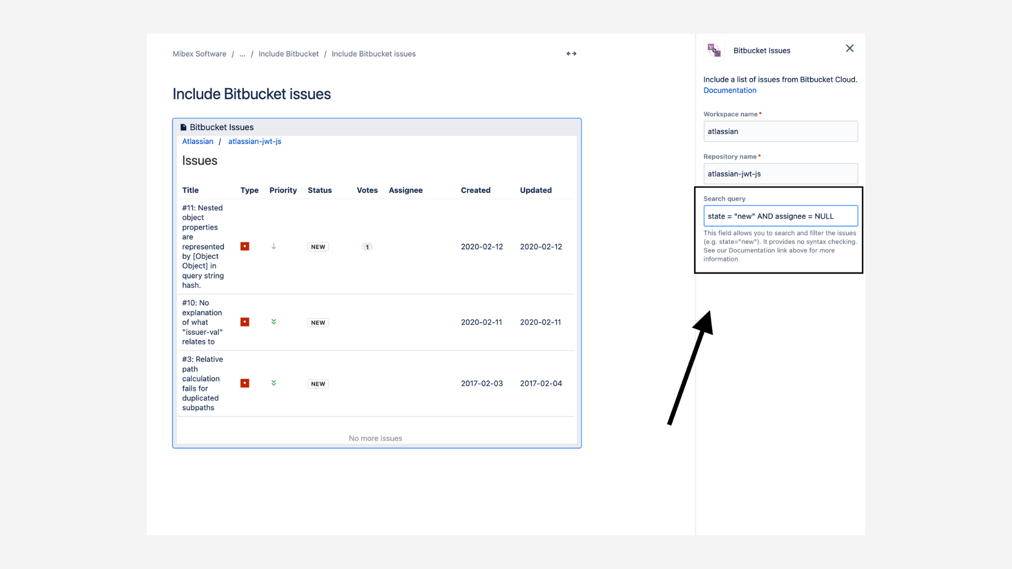Open the Documentation link in the sidebar

[729, 90]
